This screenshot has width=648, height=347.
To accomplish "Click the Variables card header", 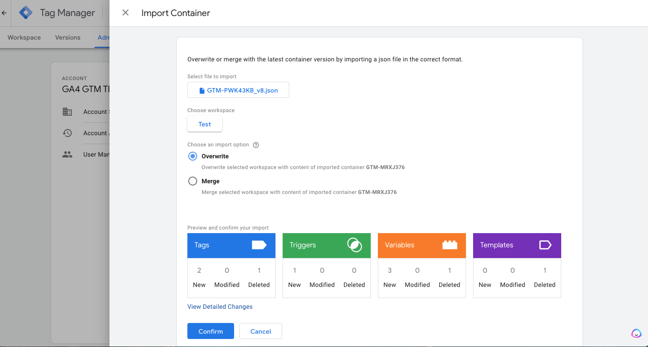I will pyautogui.click(x=422, y=245).
